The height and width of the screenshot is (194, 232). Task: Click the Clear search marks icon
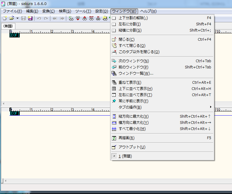[x=98, y=18]
